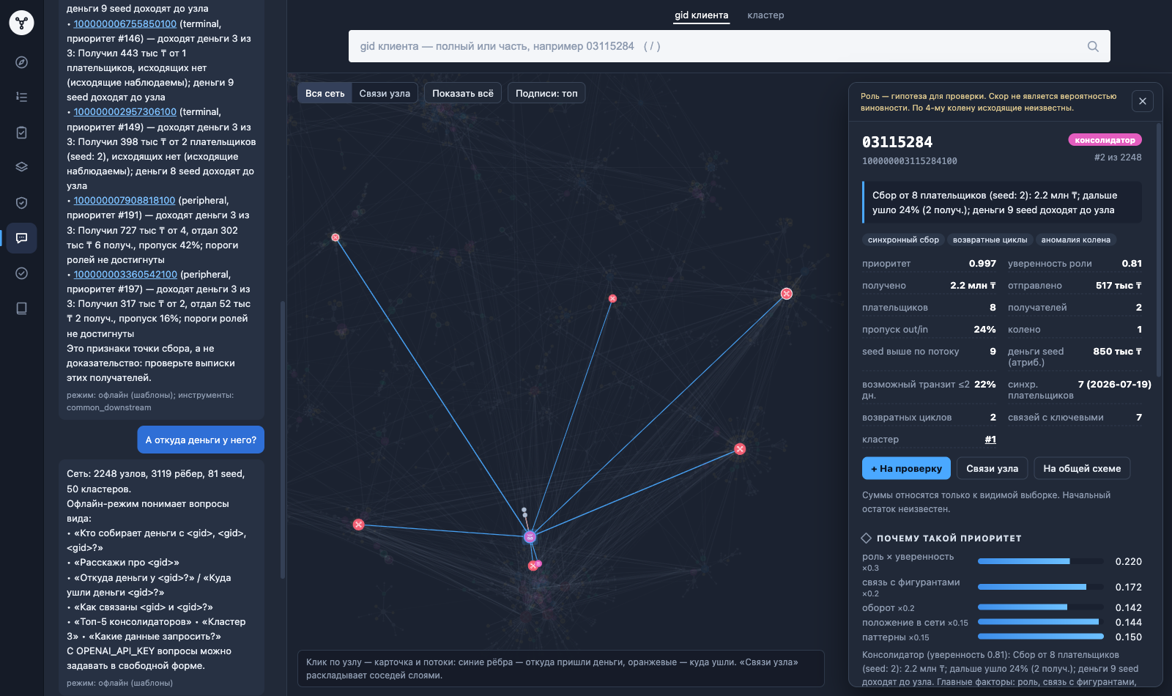Select the right-side red node in graph
Viewport: 1172px width, 696px height.
(740, 449)
